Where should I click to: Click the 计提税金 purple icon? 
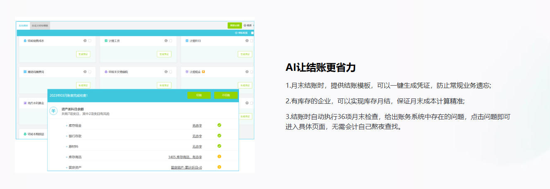coord(187,72)
